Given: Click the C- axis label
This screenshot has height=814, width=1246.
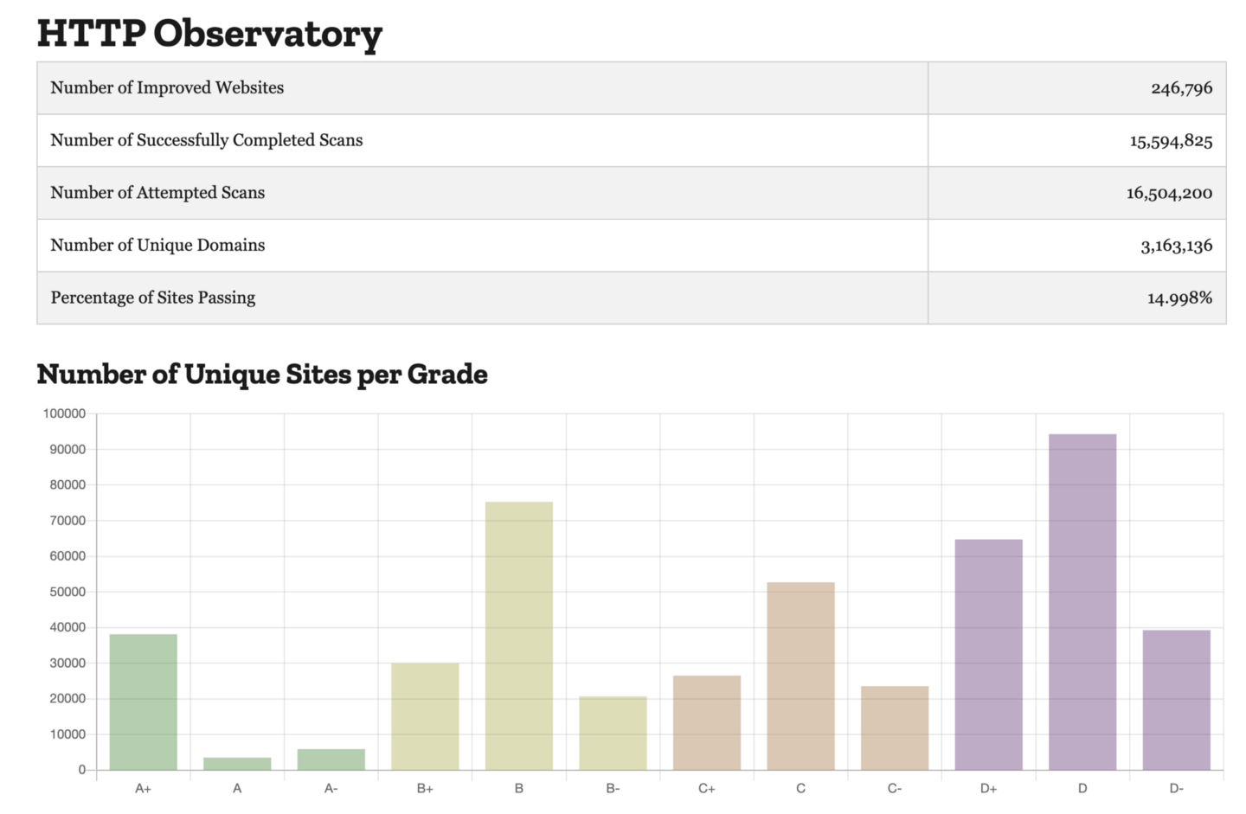Looking at the screenshot, I should [895, 788].
